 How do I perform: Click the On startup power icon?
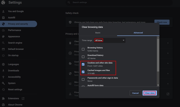click(x=3, y=55)
